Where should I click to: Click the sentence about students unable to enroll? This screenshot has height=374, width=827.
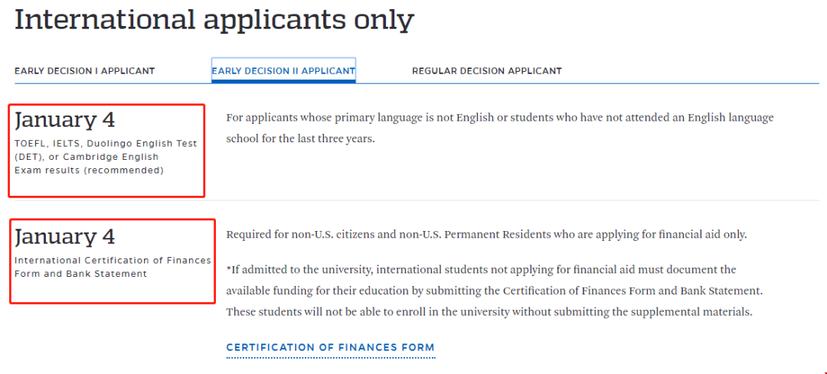click(x=489, y=312)
